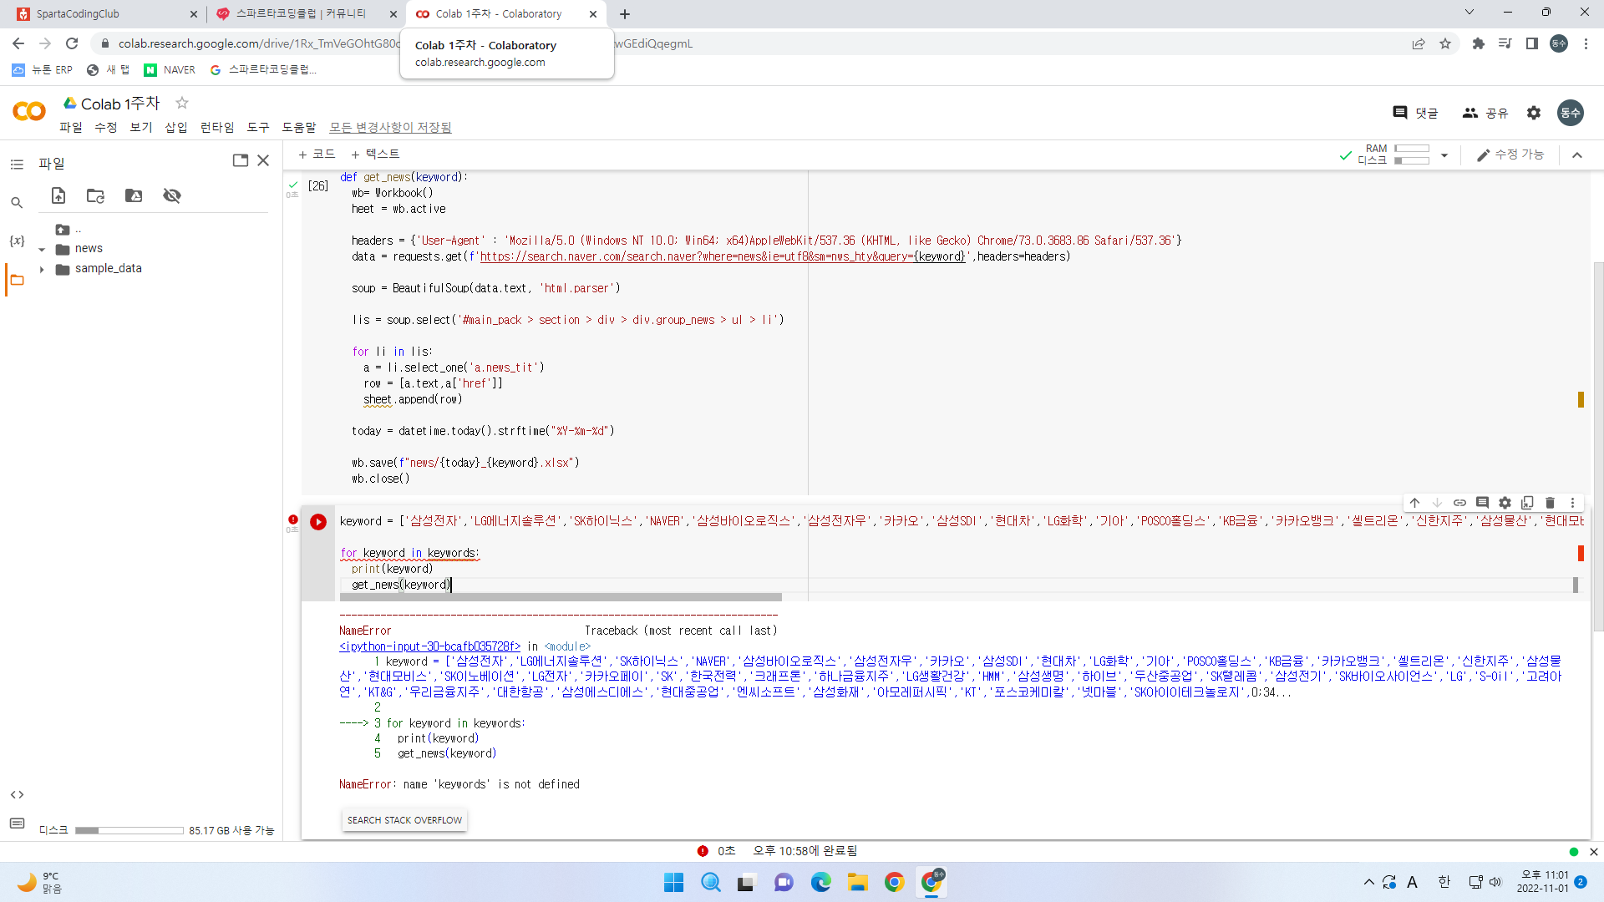This screenshot has height=902, width=1604.
Task: Add a new 코드 cell
Action: click(x=317, y=155)
